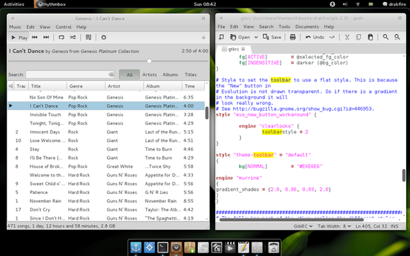Select the song Sweet Child o' Mine row
Screen dimensions: 410x256
[106, 184]
